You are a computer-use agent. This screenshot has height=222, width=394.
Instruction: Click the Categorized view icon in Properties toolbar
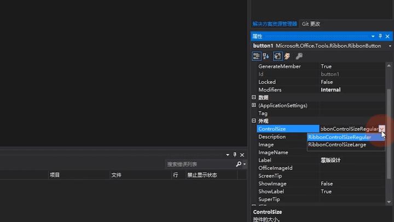[256, 56]
